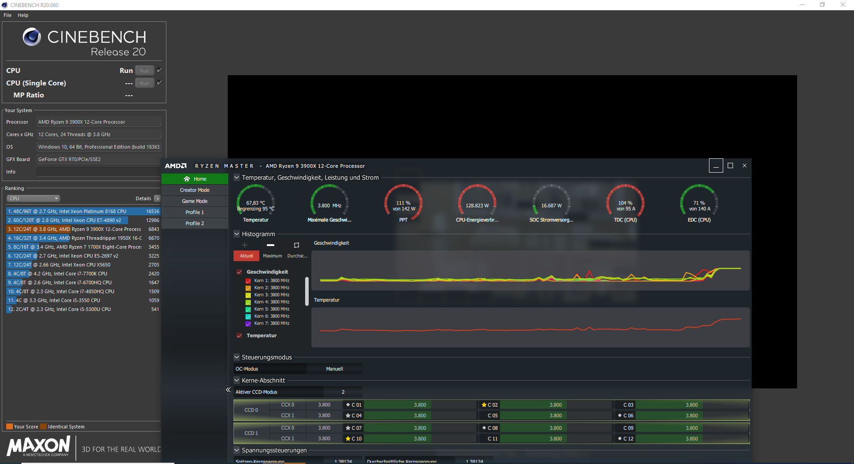854x464 pixels.
Task: Click the grey star beside core C 04
Action: point(348,416)
